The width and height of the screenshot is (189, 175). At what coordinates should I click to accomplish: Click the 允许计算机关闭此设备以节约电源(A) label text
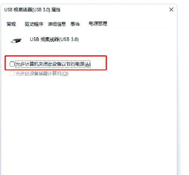[53, 64]
